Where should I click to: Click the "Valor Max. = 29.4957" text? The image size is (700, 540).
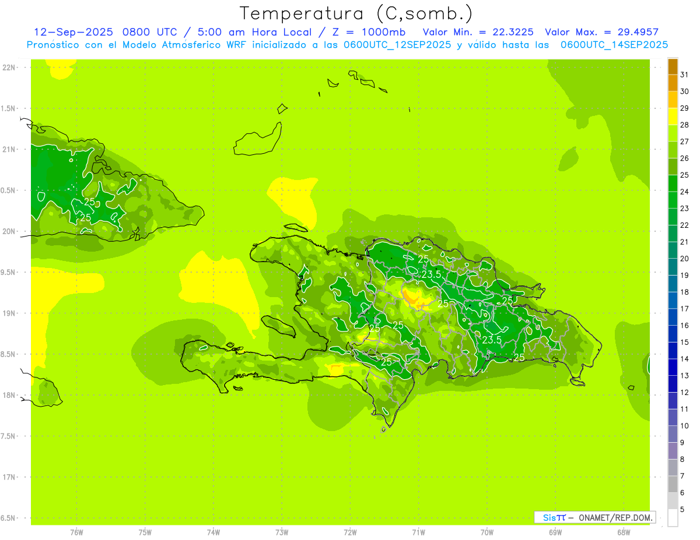[601, 32]
